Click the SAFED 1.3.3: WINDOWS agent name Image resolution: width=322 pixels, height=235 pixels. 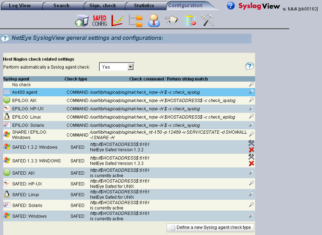click(36, 161)
